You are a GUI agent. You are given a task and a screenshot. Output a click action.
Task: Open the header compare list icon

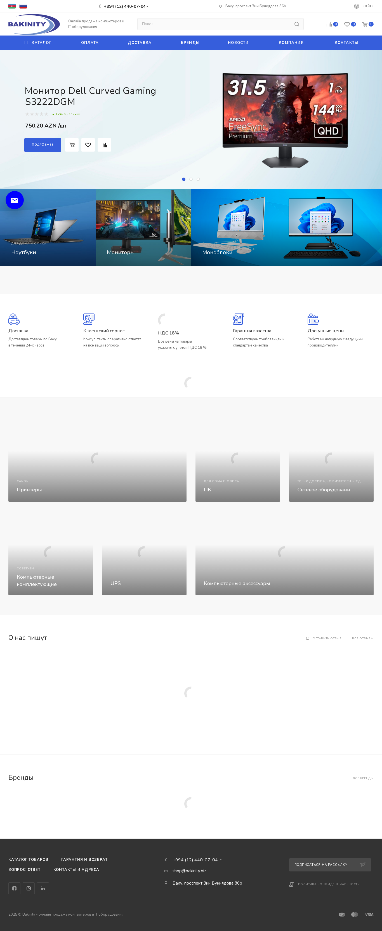click(x=329, y=24)
